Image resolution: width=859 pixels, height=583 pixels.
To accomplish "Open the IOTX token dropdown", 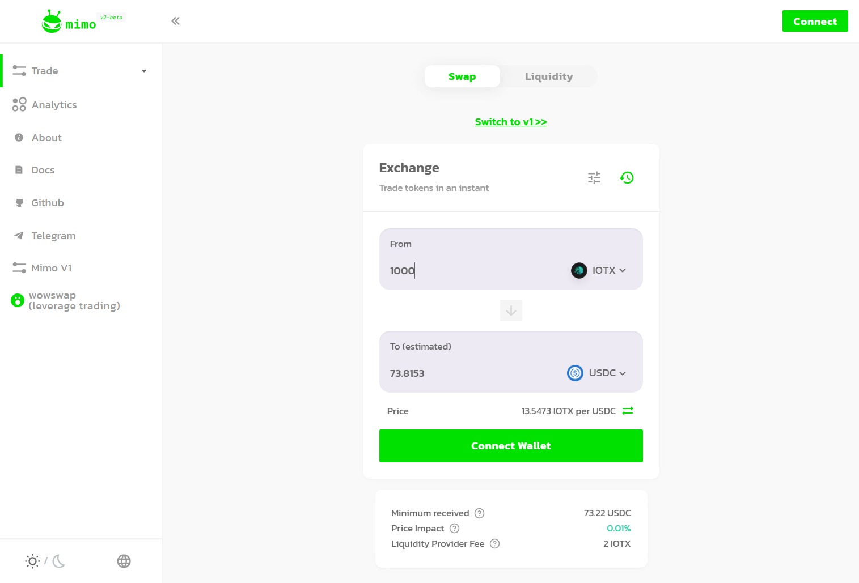I will pos(599,271).
